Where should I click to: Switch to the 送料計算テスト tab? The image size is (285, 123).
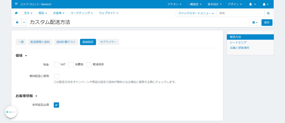[x=66, y=42]
